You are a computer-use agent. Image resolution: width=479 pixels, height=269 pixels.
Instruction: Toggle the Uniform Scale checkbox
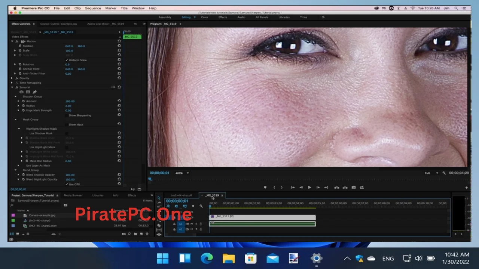[67, 60]
